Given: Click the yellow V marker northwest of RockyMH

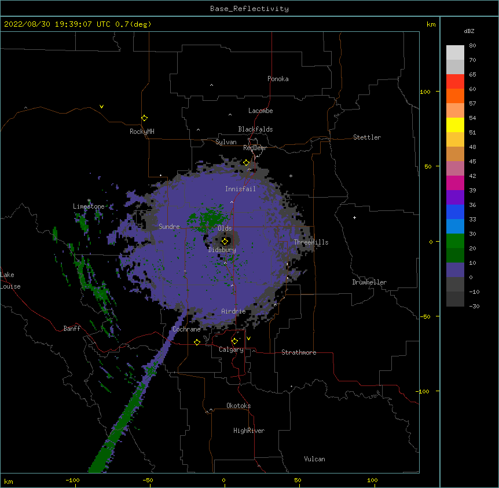Looking at the screenshot, I should tap(101, 107).
